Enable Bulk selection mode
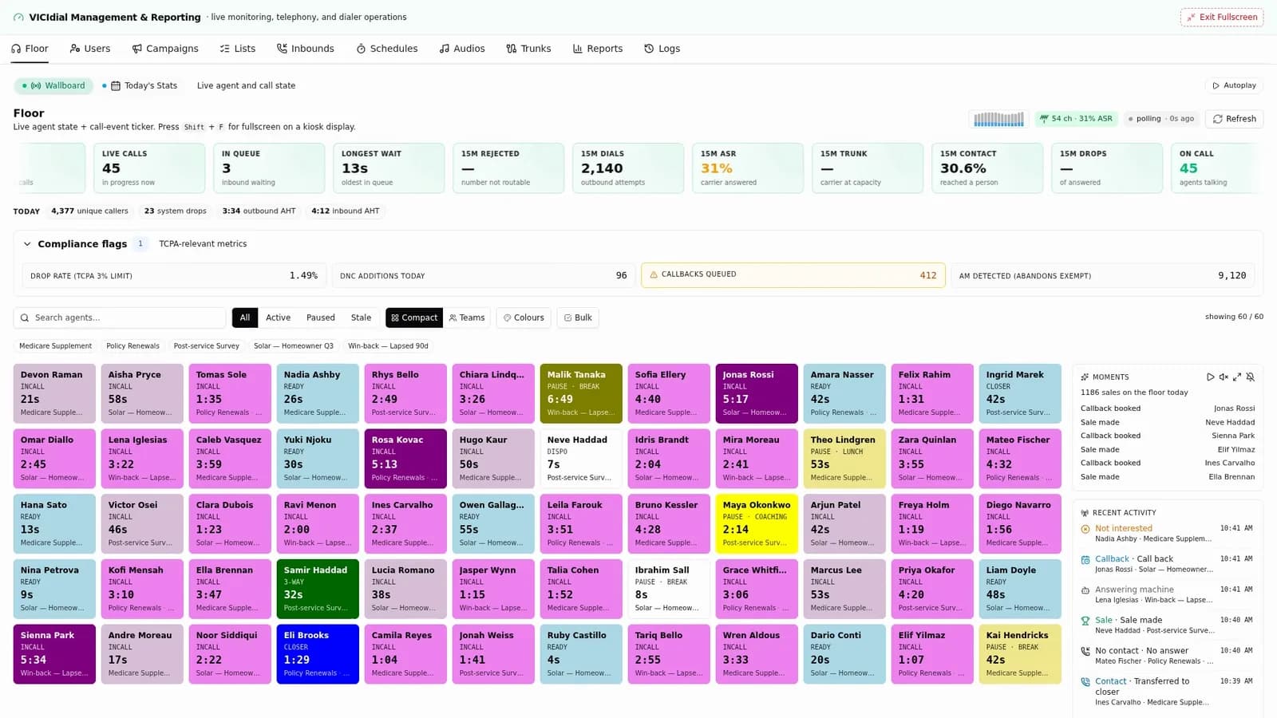The height and width of the screenshot is (718, 1277). 578,318
